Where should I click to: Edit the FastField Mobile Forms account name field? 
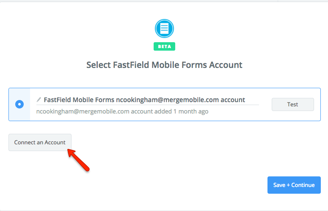pyautogui.click(x=144, y=100)
